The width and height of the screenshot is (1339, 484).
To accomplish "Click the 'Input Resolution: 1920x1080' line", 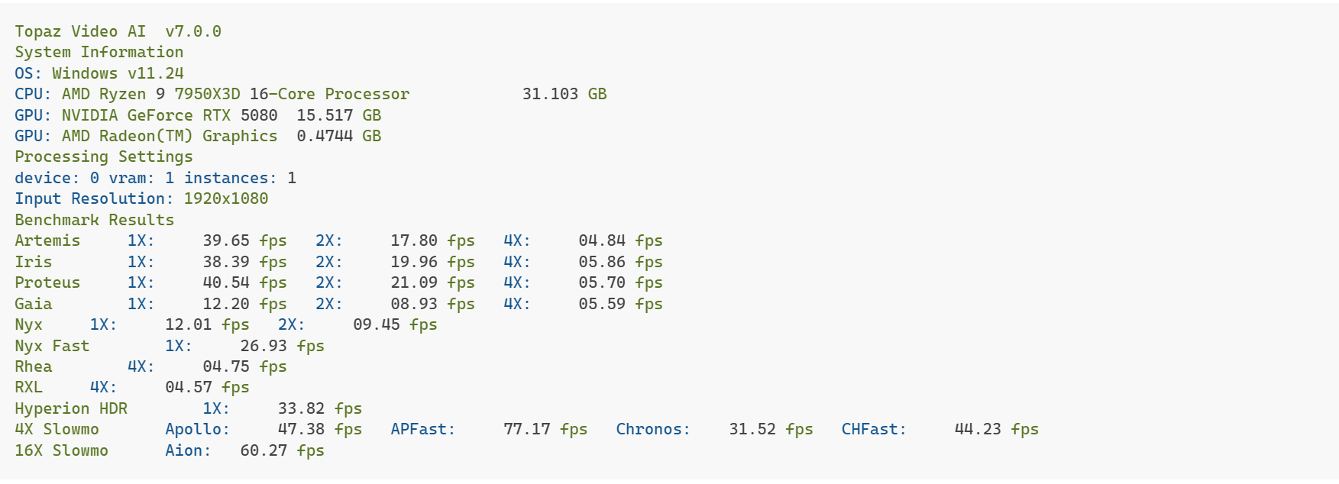I will (141, 198).
